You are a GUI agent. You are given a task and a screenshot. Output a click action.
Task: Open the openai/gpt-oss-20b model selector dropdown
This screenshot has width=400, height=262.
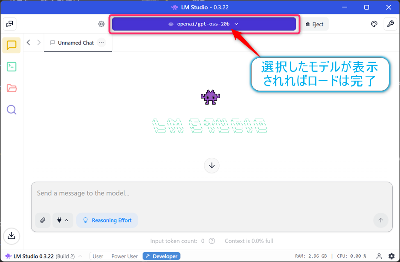tap(204, 24)
